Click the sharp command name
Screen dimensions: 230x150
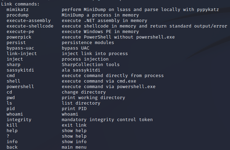pyautogui.click(x=13, y=65)
